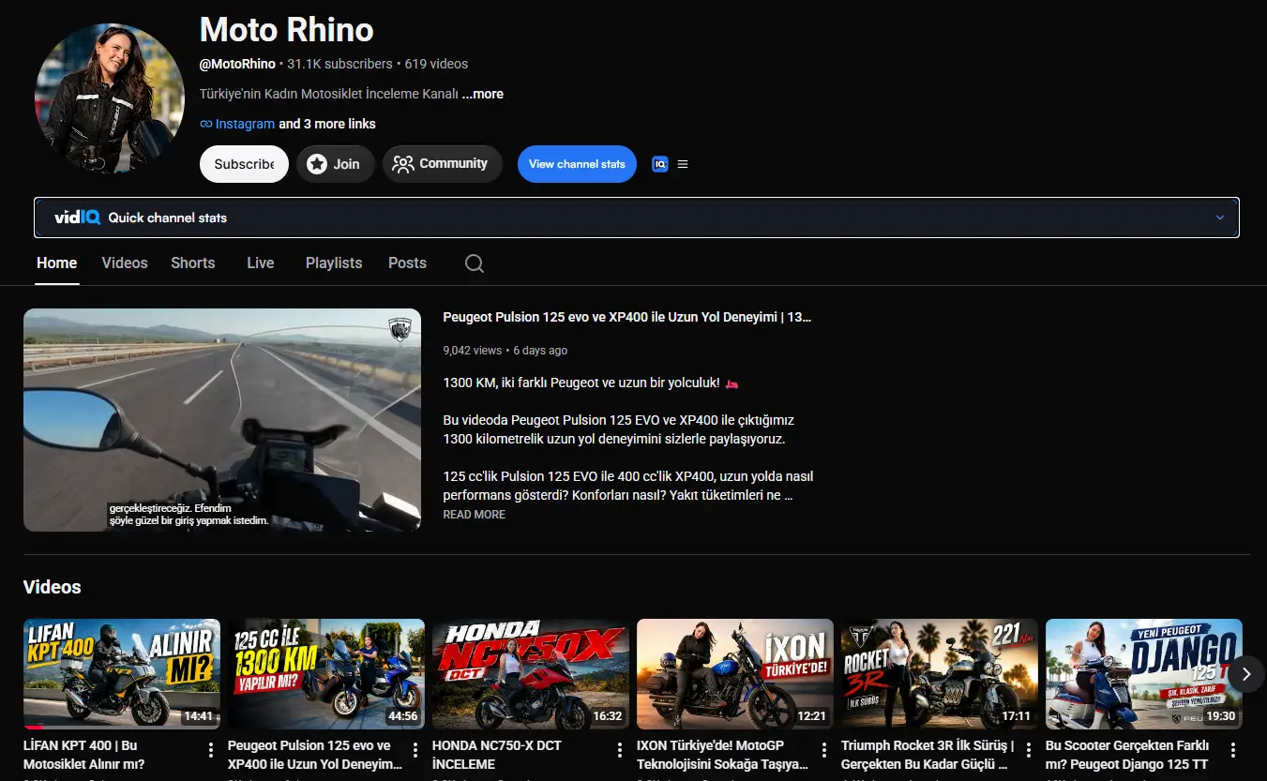Open featured Peugeot Pulsion video title
Screen dimensions: 1267x781
pyautogui.click(x=627, y=317)
